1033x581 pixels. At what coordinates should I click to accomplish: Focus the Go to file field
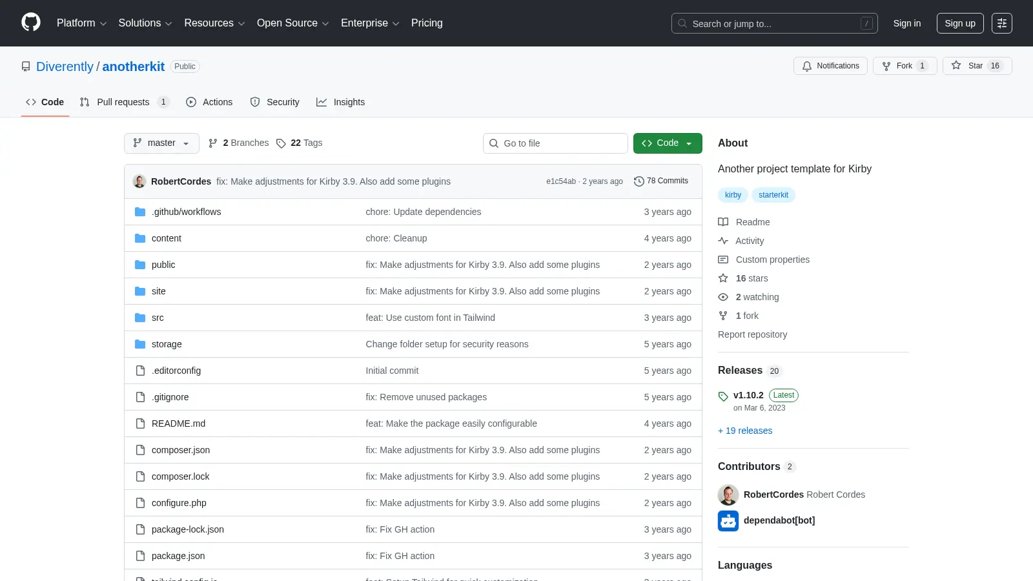[555, 143]
